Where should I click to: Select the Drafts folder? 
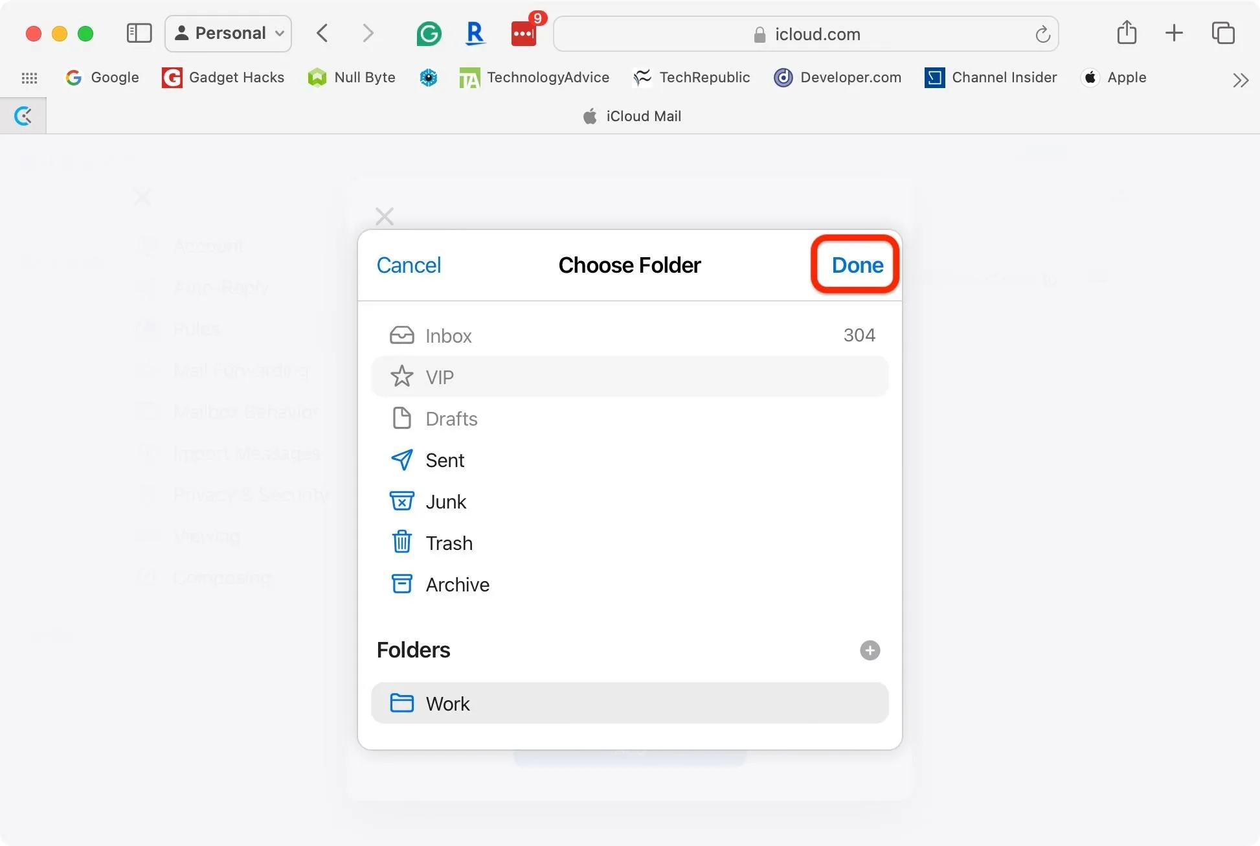630,418
